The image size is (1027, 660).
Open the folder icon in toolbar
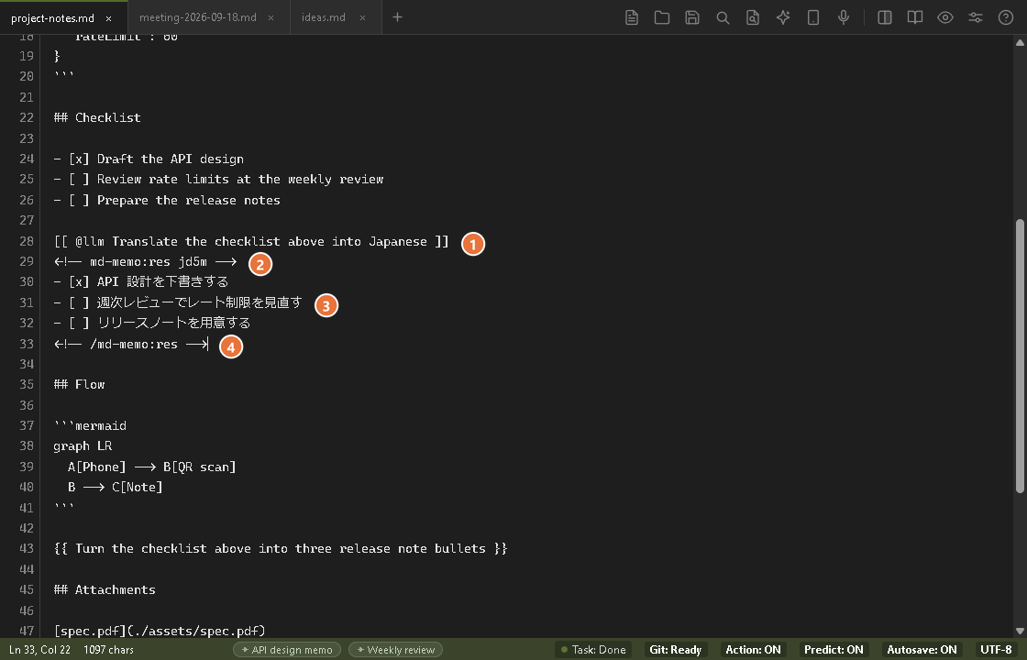[x=661, y=17]
